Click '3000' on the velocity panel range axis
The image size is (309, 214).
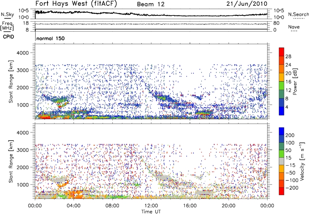[x=22, y=150]
